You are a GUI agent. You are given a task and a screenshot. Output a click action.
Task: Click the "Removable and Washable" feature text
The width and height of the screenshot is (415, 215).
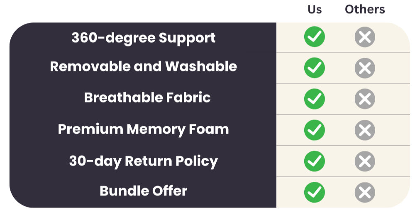[143, 66]
